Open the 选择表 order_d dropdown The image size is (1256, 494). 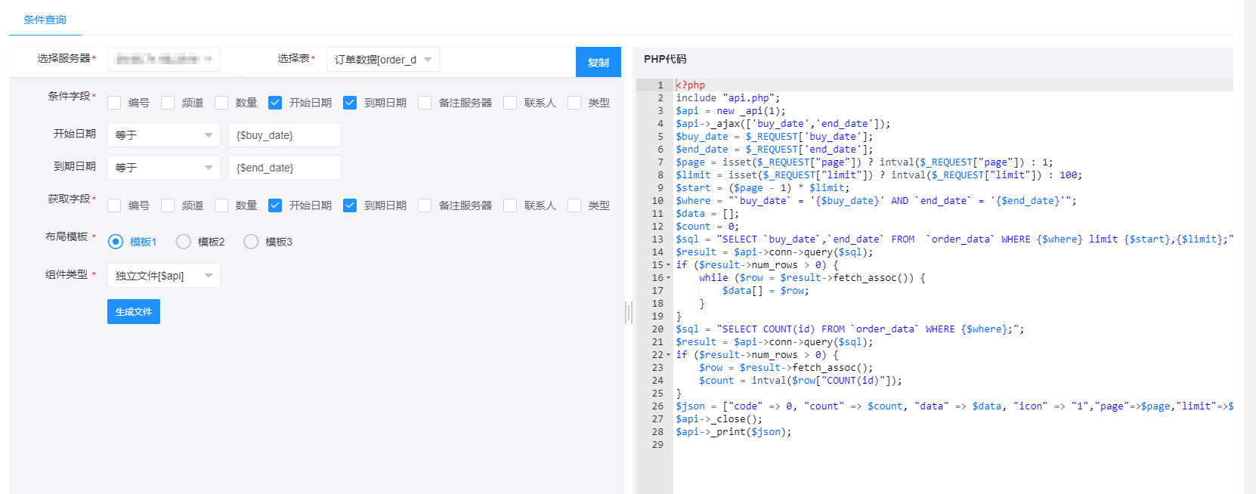(383, 60)
